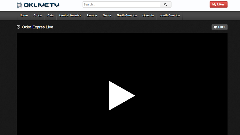Viewport: 240px width, 135px height.
Task: Open the North America category
Action: (127, 15)
